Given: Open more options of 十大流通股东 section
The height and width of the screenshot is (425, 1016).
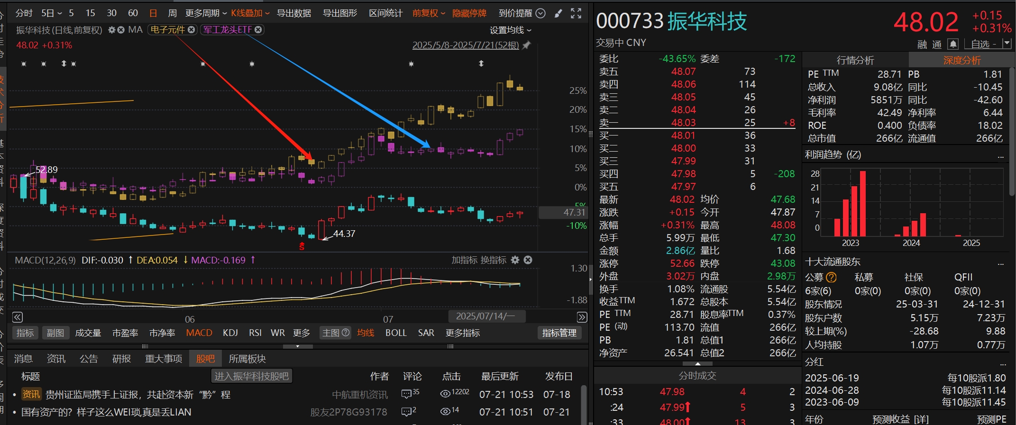Looking at the screenshot, I should [x=1000, y=263].
